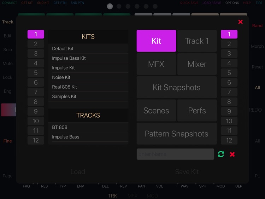Select slot 1 in the right number column
This screenshot has height=199, width=265.
pos(229,34)
